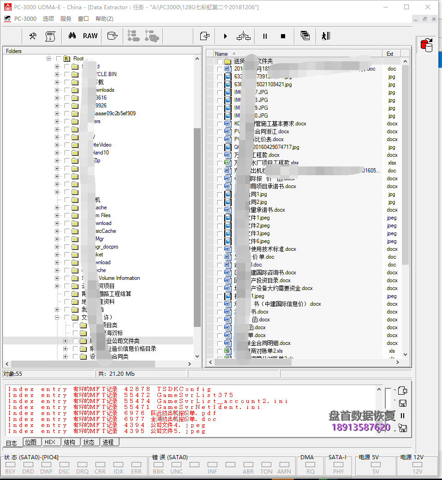Click the folder tree structure icon

(x=133, y=36)
